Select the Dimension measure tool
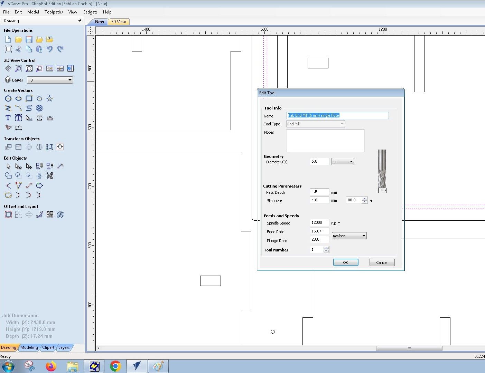 (18, 127)
